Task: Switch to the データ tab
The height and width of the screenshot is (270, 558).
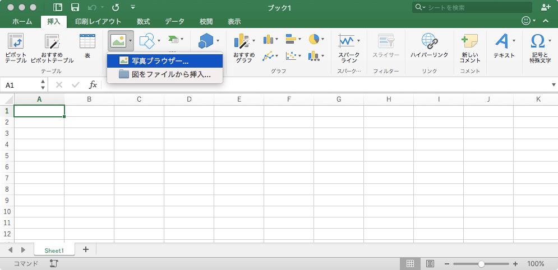Action: click(x=174, y=22)
